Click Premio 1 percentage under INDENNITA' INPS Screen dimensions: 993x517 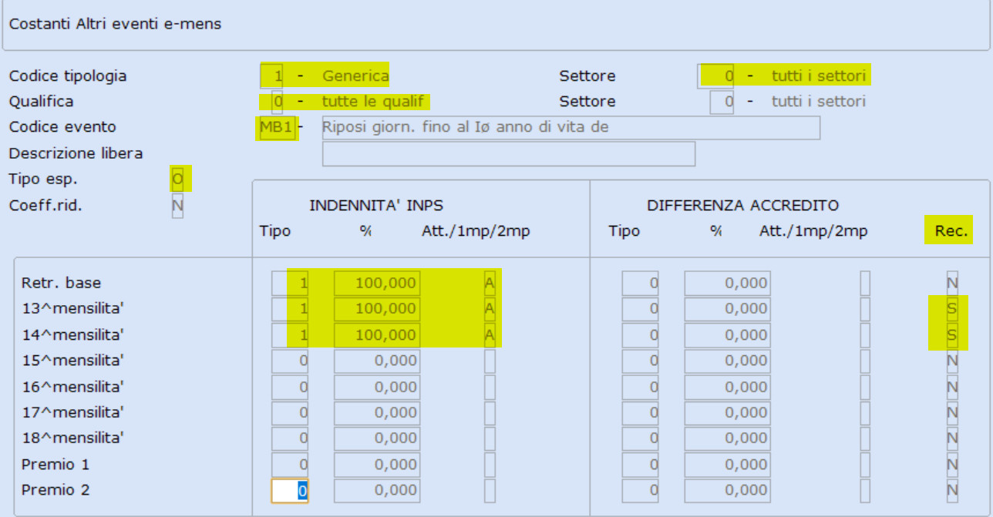pyautogui.click(x=377, y=465)
